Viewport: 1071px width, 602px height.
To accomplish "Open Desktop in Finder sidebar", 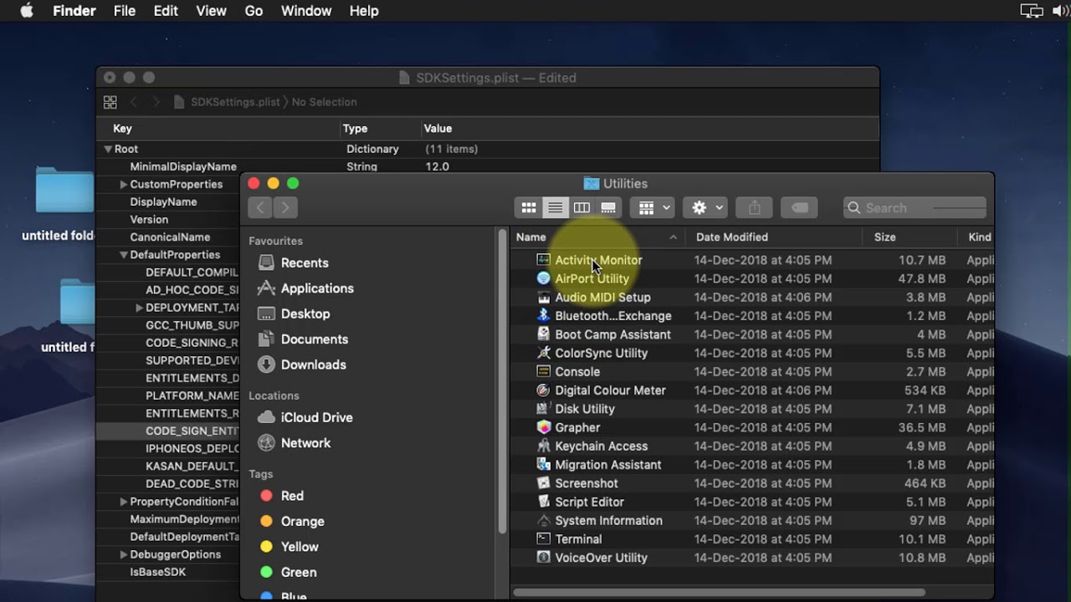I will (294, 314).
